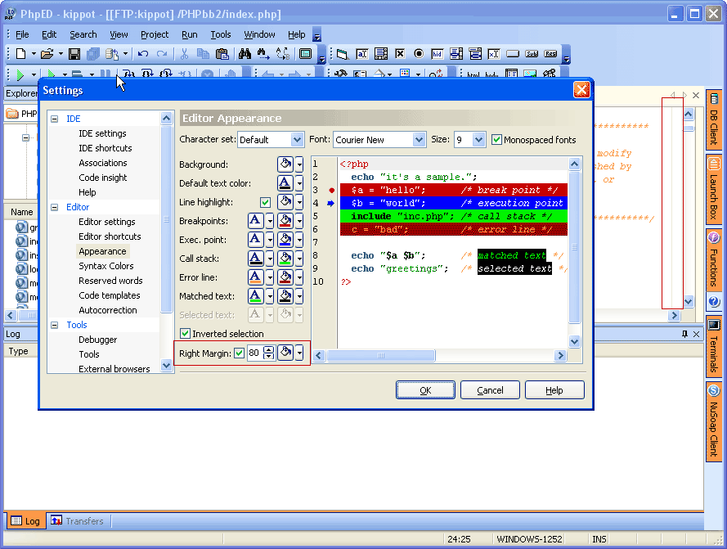Pin the Log panel with pushpin icon
Image resolution: width=727 pixels, height=549 pixels.
[x=684, y=334]
